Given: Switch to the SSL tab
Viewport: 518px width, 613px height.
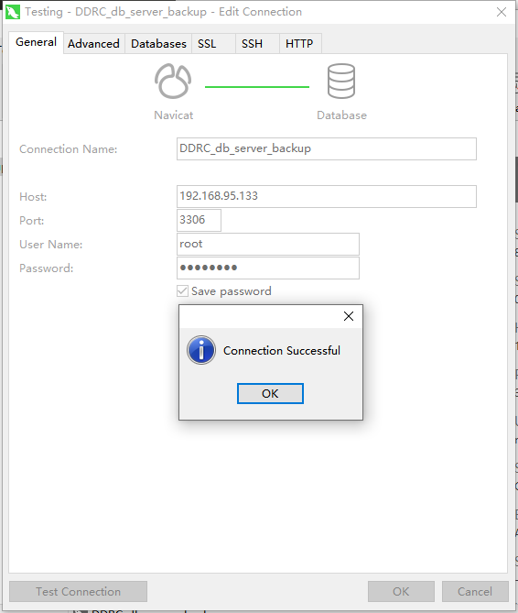Looking at the screenshot, I should click(x=213, y=43).
